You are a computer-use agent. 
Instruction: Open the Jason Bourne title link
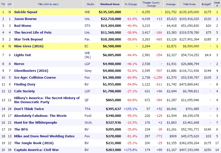(25, 19)
